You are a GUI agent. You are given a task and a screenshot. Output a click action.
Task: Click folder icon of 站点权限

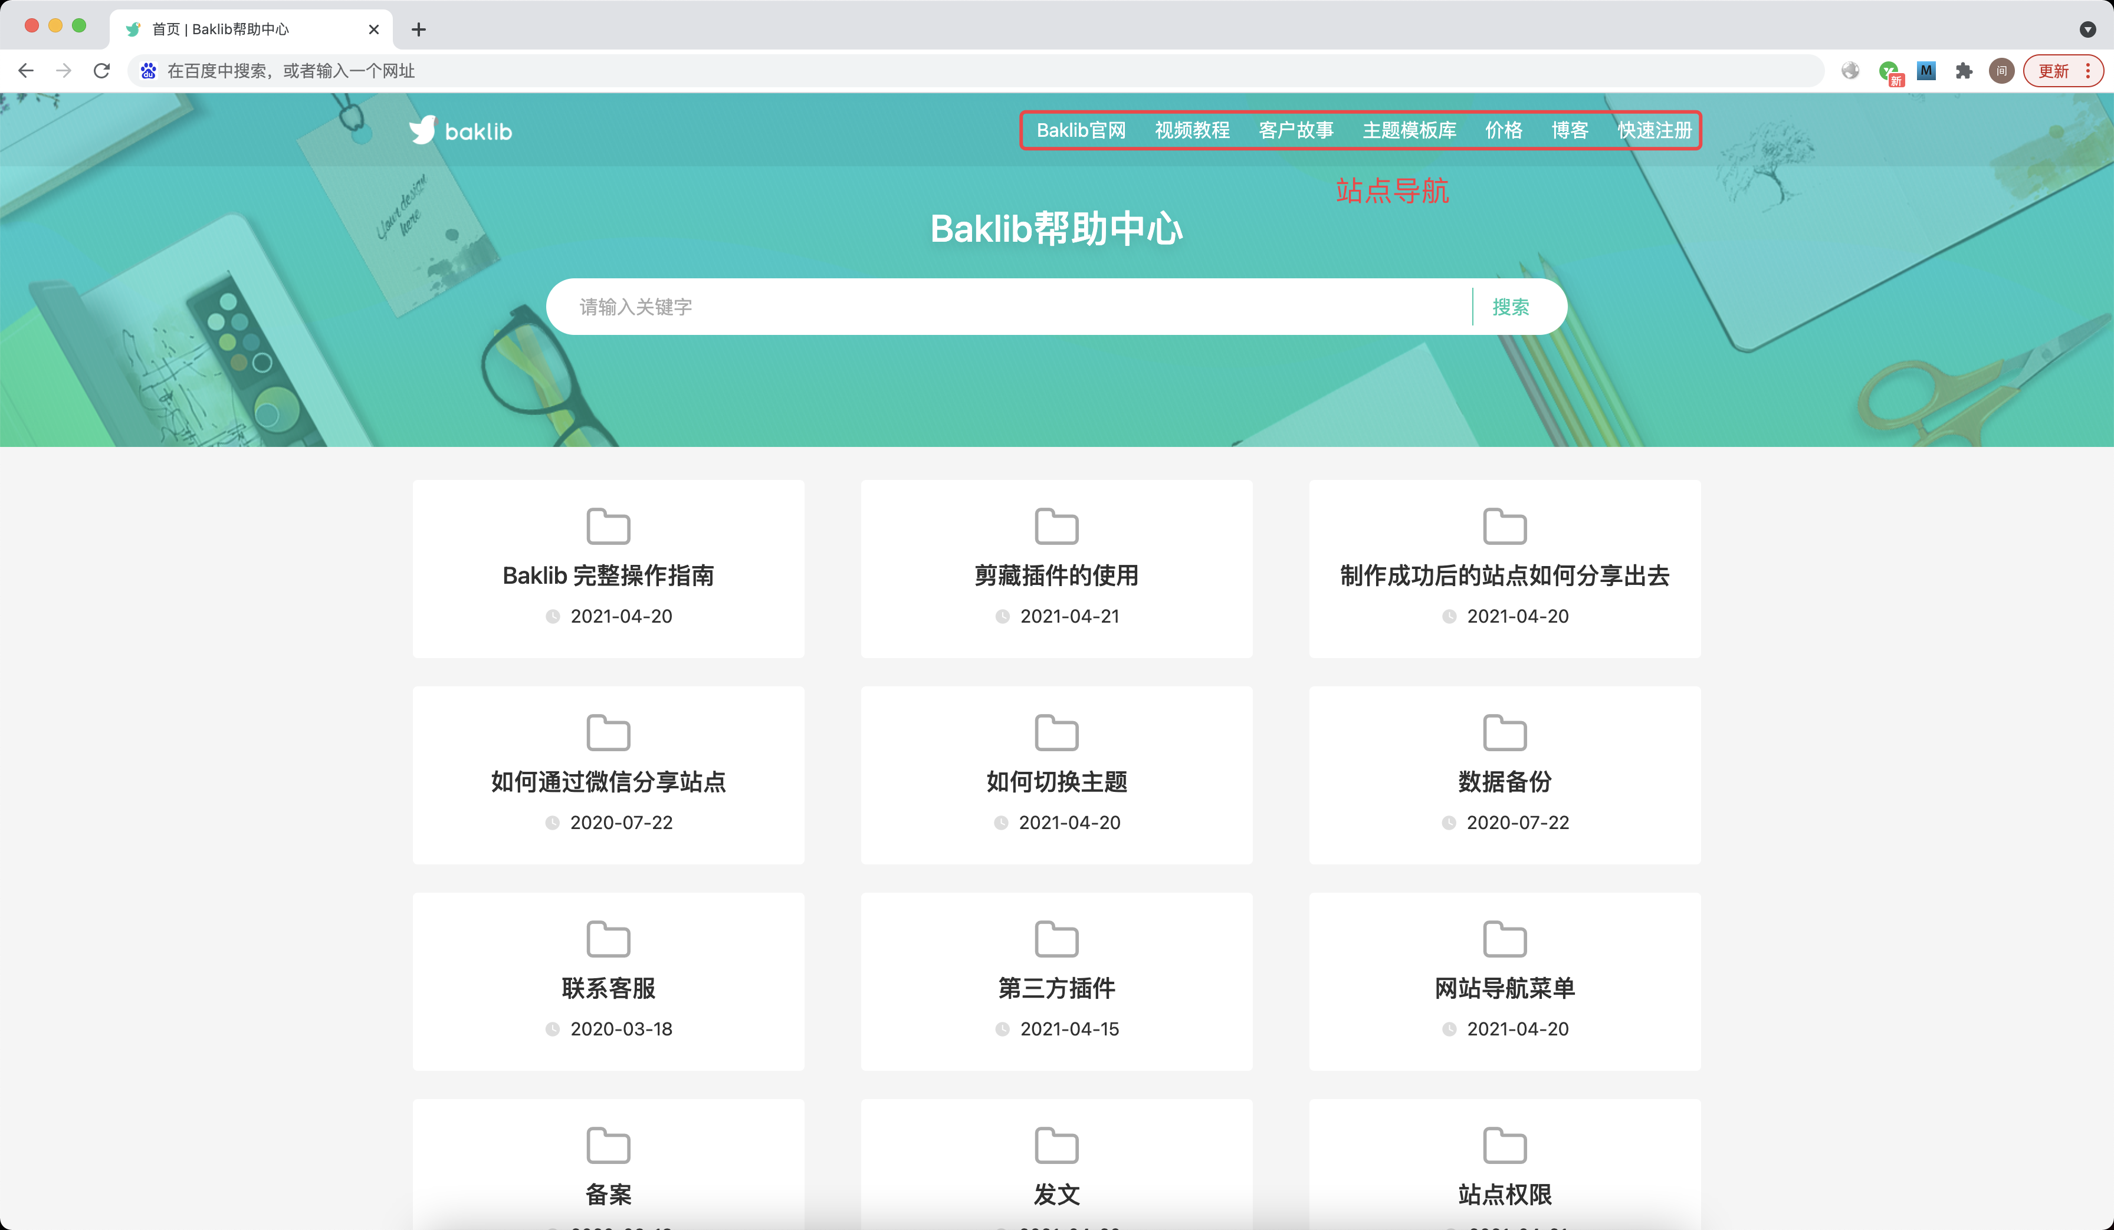[1505, 1145]
